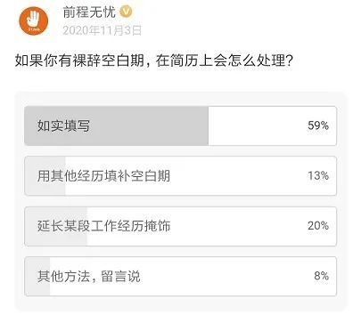The width and height of the screenshot is (361, 323).
Task: Click the 59% result percentage
Action: coord(318,125)
